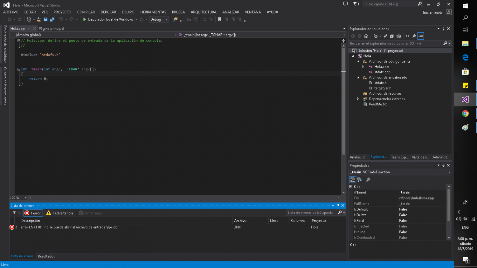Open Cuadro de herramientas side tab

5,86
